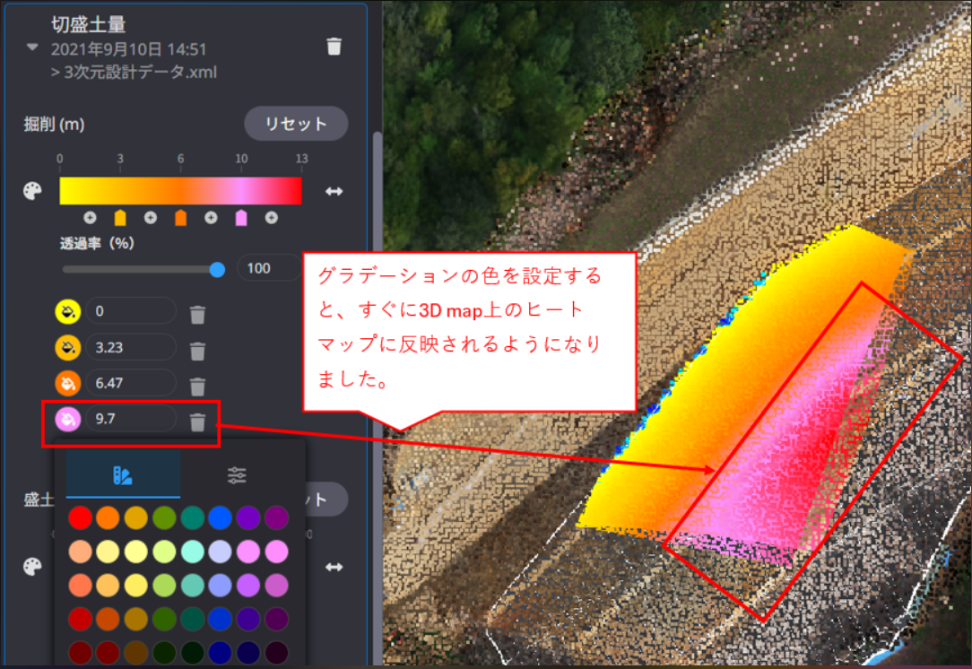Click the 透過率 slider handle
The height and width of the screenshot is (669, 972).
click(x=216, y=268)
